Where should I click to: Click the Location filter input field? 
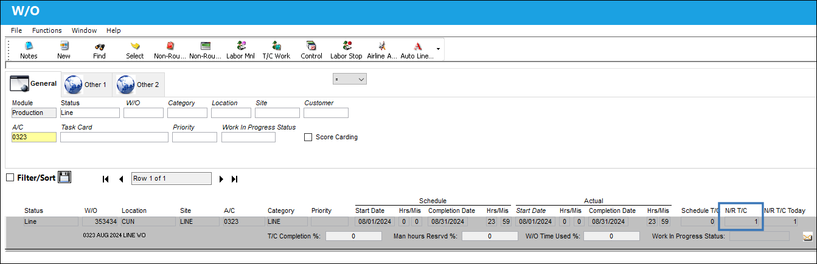coord(231,113)
